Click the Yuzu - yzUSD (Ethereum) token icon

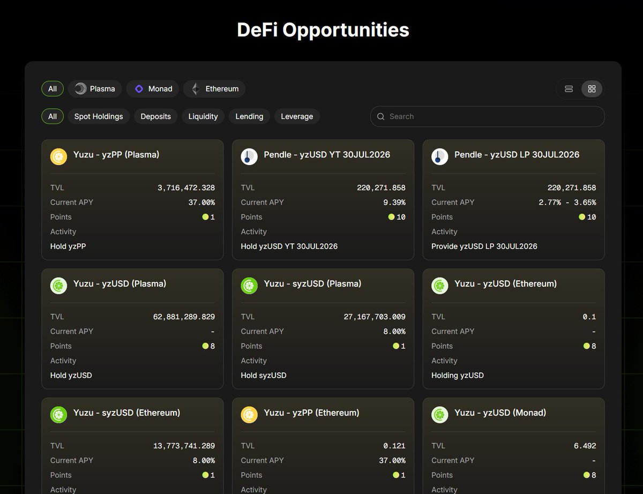[x=440, y=286]
